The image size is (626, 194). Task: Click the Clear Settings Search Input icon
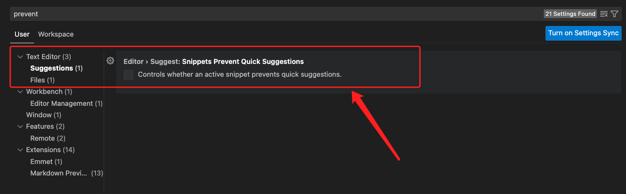pyautogui.click(x=604, y=14)
